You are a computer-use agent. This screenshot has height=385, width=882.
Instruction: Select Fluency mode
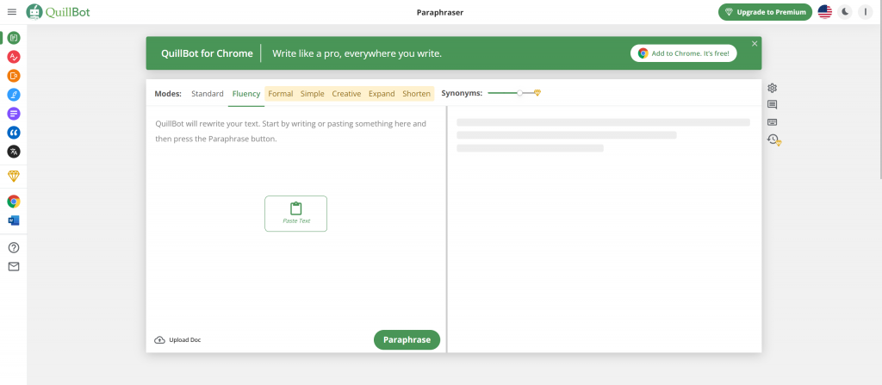[246, 93]
